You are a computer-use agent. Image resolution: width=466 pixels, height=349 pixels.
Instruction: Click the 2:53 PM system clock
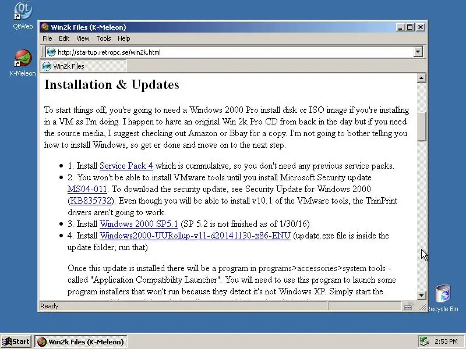click(x=446, y=341)
